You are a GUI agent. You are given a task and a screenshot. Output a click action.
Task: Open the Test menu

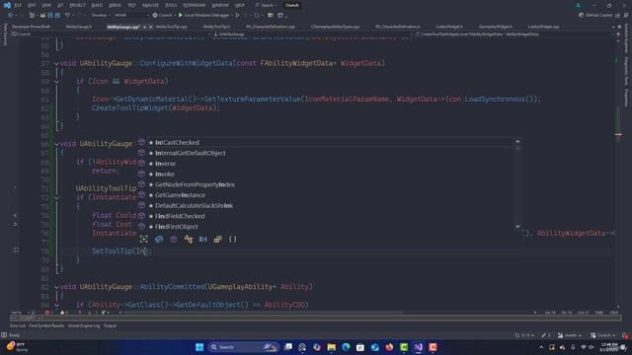tap(131, 5)
